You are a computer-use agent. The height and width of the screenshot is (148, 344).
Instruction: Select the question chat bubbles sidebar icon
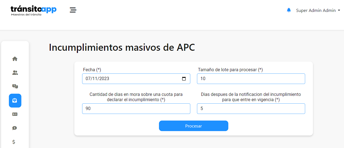coord(15,86)
